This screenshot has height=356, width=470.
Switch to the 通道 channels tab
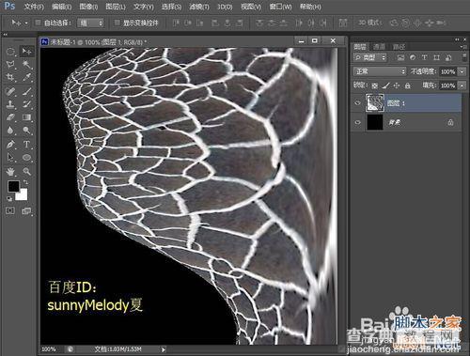coord(380,47)
